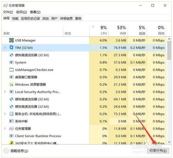Click the sort direction chevron above CPU
The width and height of the screenshot is (173, 158).
click(x=93, y=27)
